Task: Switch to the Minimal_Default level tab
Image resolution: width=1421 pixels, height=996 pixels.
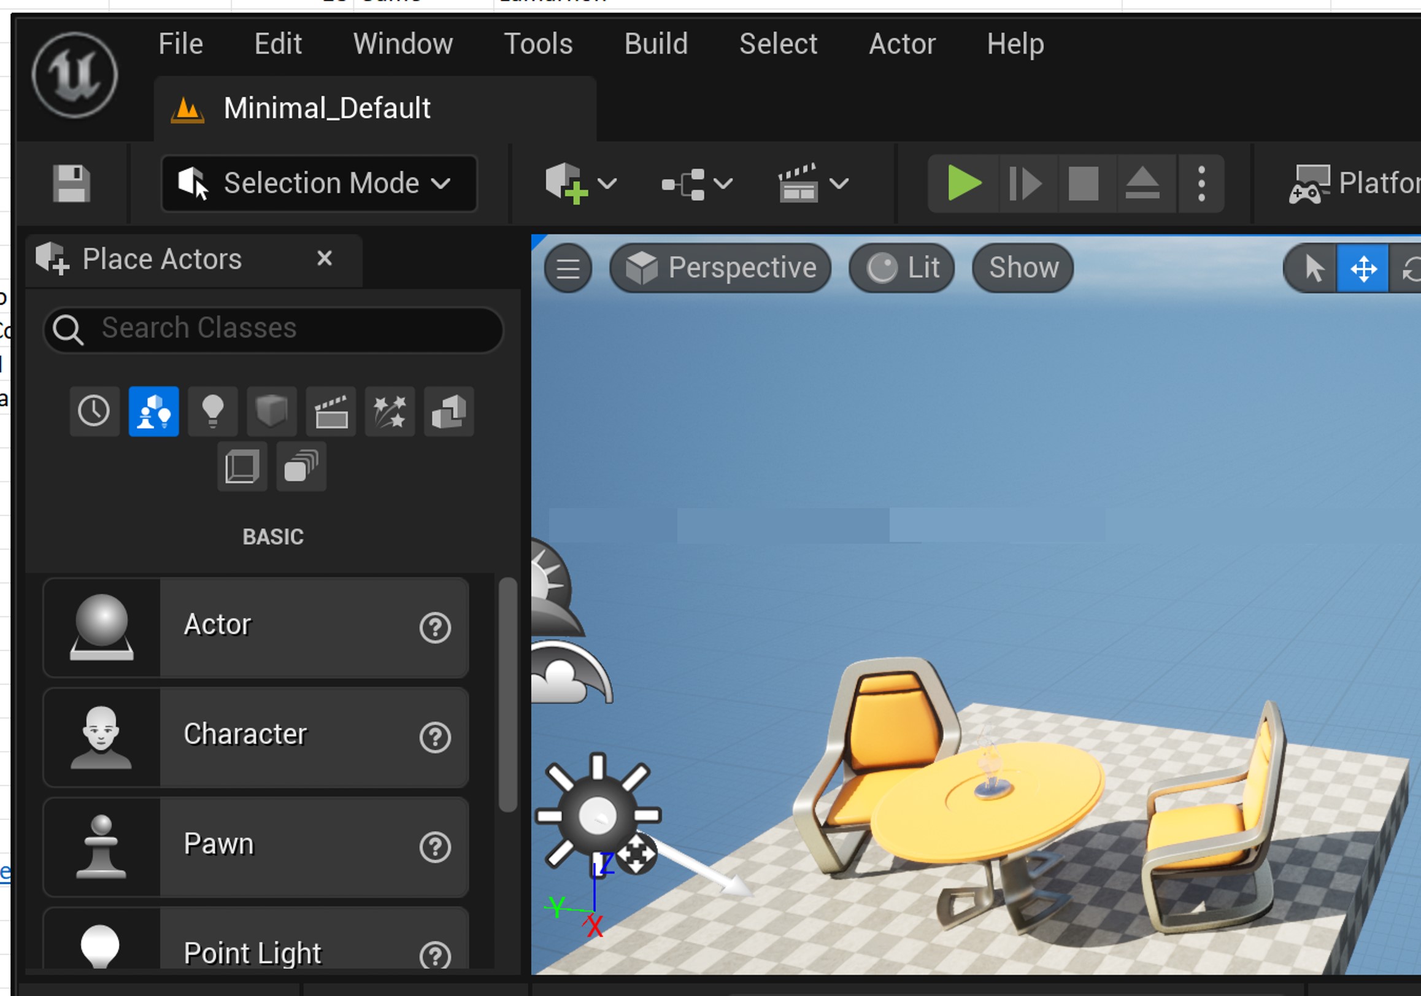Action: [x=326, y=109]
